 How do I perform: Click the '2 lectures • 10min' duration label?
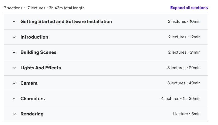pos(184,21)
